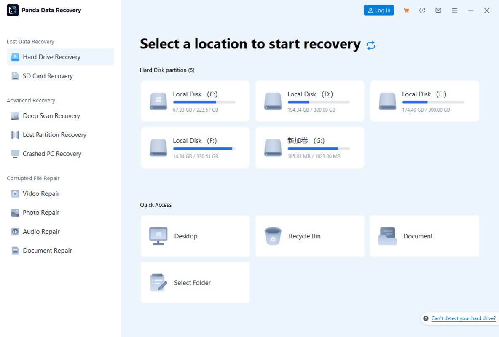Click the Desktop monitor icon
Viewport: 499px width, 337px height.
(x=158, y=236)
